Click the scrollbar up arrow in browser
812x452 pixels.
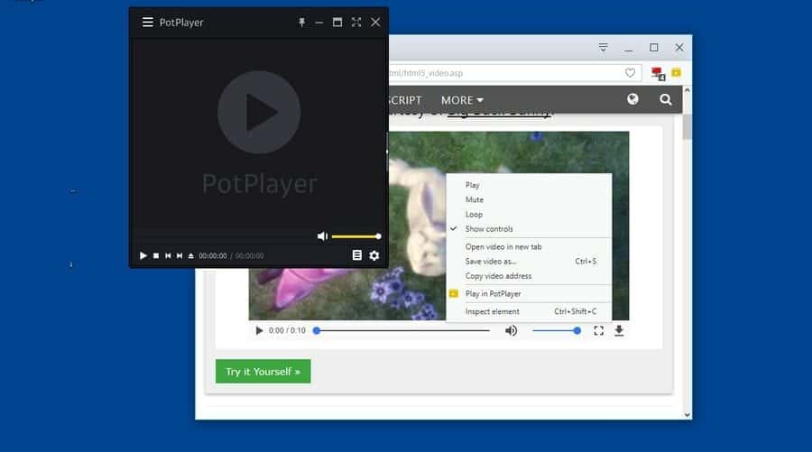(687, 90)
